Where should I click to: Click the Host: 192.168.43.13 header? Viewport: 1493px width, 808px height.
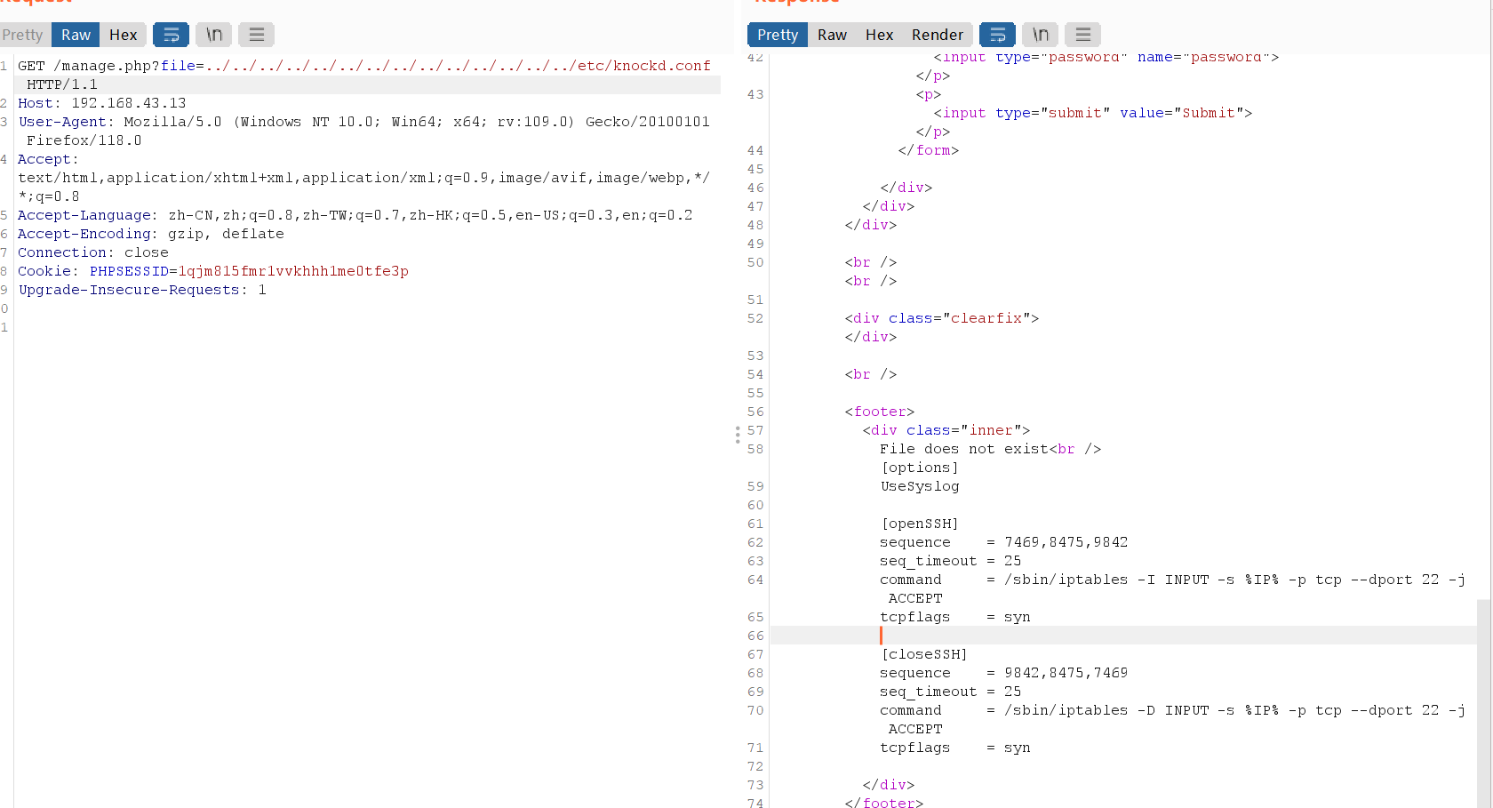click(102, 103)
